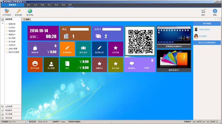Expand the 会员管理 sidebar section
Viewport: 222px width, 124px height.
coord(11,107)
